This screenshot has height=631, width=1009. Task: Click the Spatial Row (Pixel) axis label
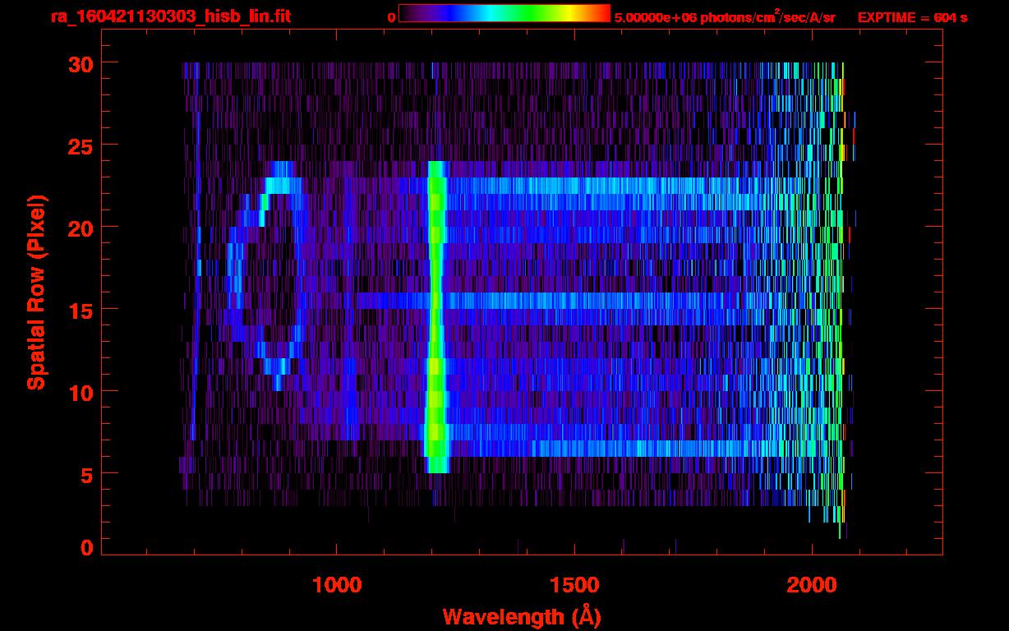coord(36,292)
